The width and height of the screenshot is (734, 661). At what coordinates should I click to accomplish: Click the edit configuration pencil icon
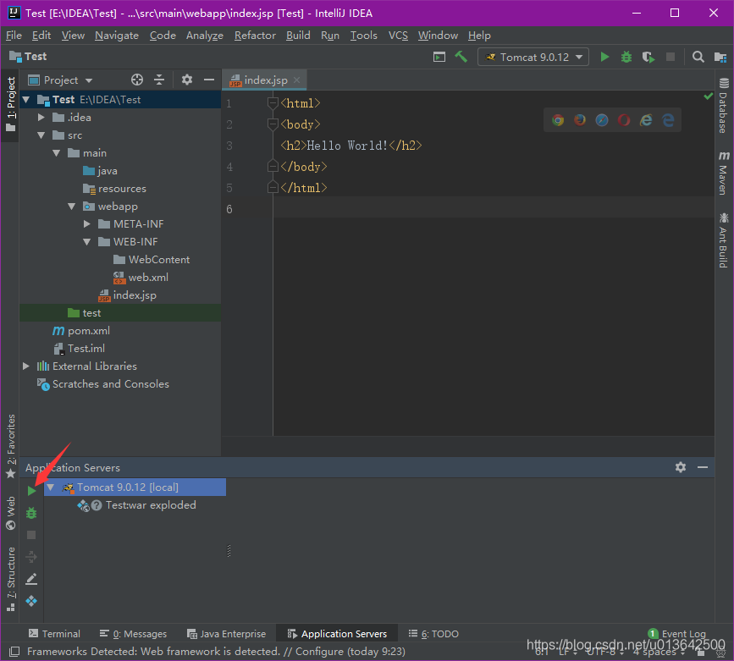pos(31,579)
